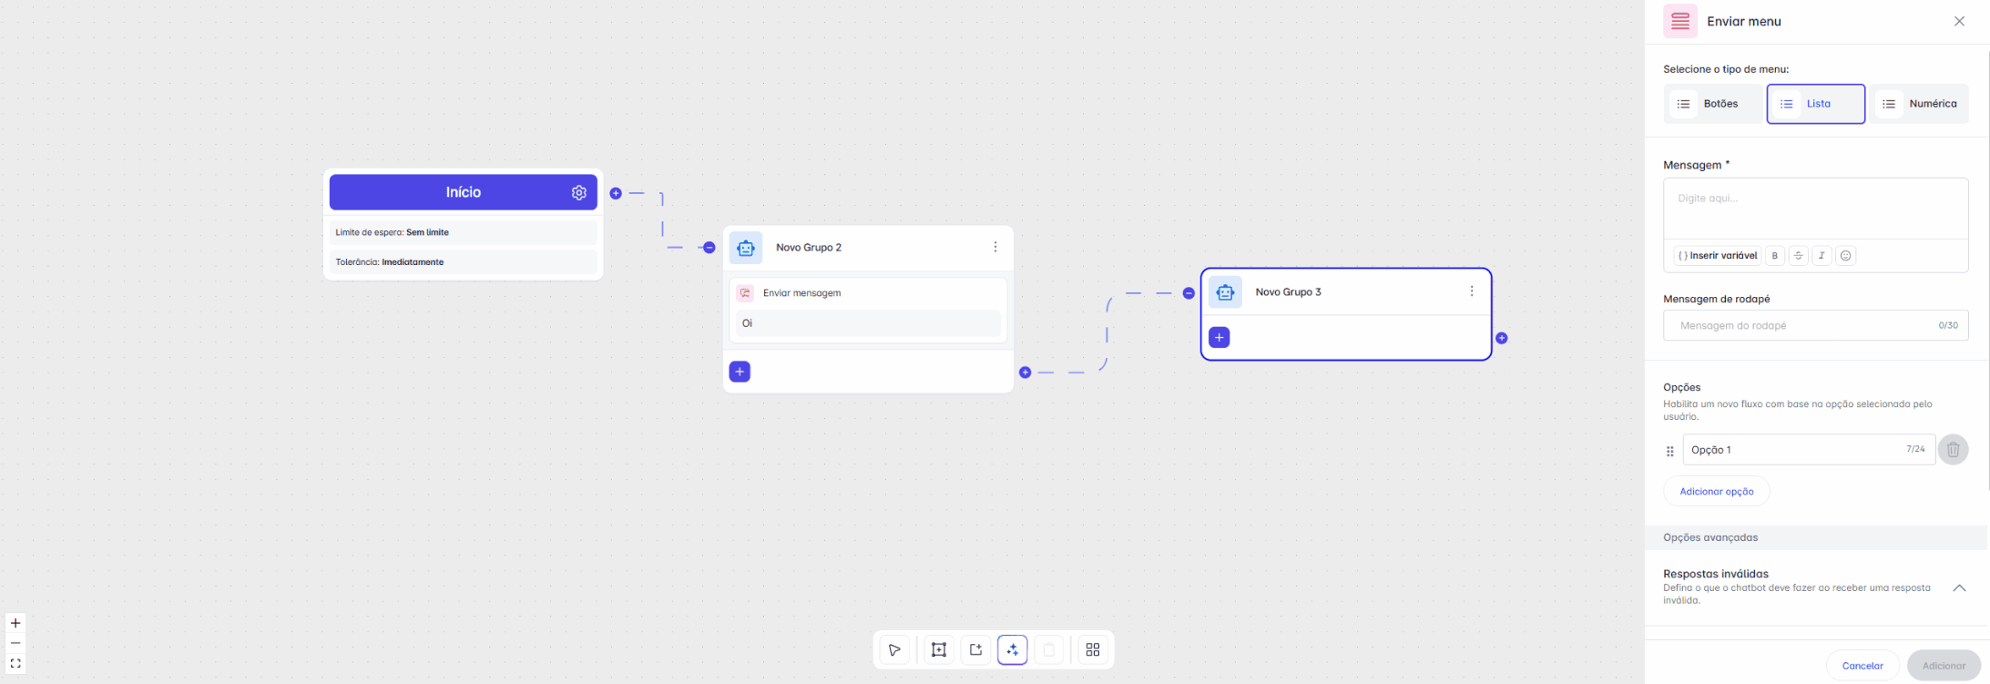Click the Adicionar opção button

pyautogui.click(x=1716, y=492)
